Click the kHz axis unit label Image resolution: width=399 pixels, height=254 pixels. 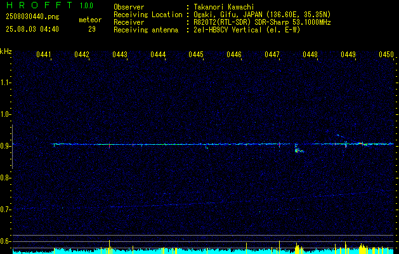pyautogui.click(x=6, y=51)
